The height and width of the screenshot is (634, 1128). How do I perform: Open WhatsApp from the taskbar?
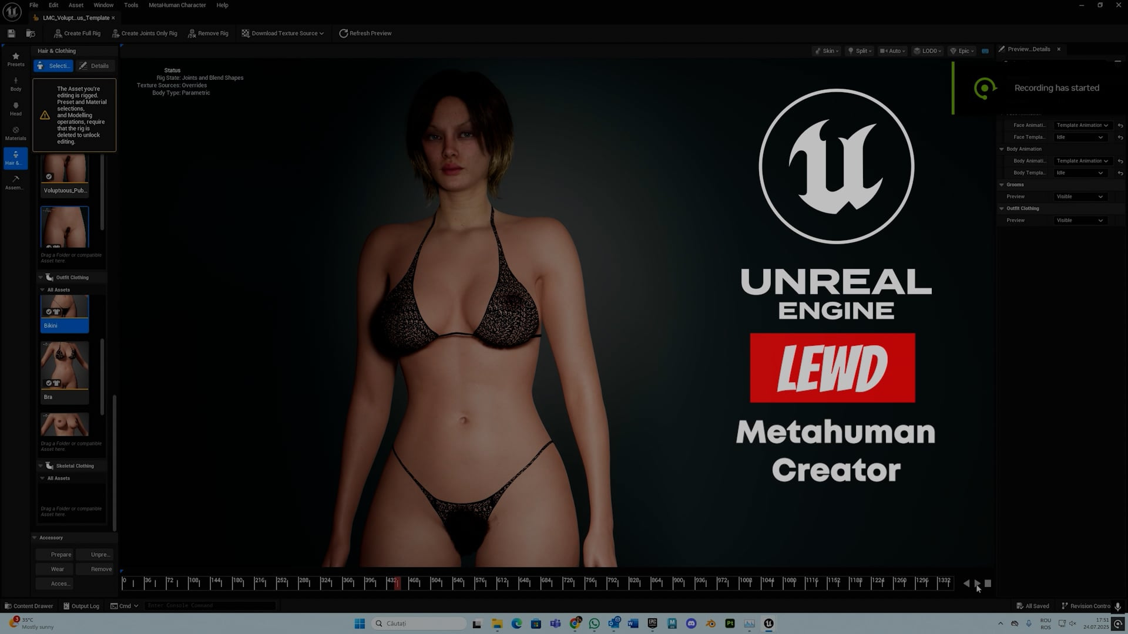coord(594,623)
